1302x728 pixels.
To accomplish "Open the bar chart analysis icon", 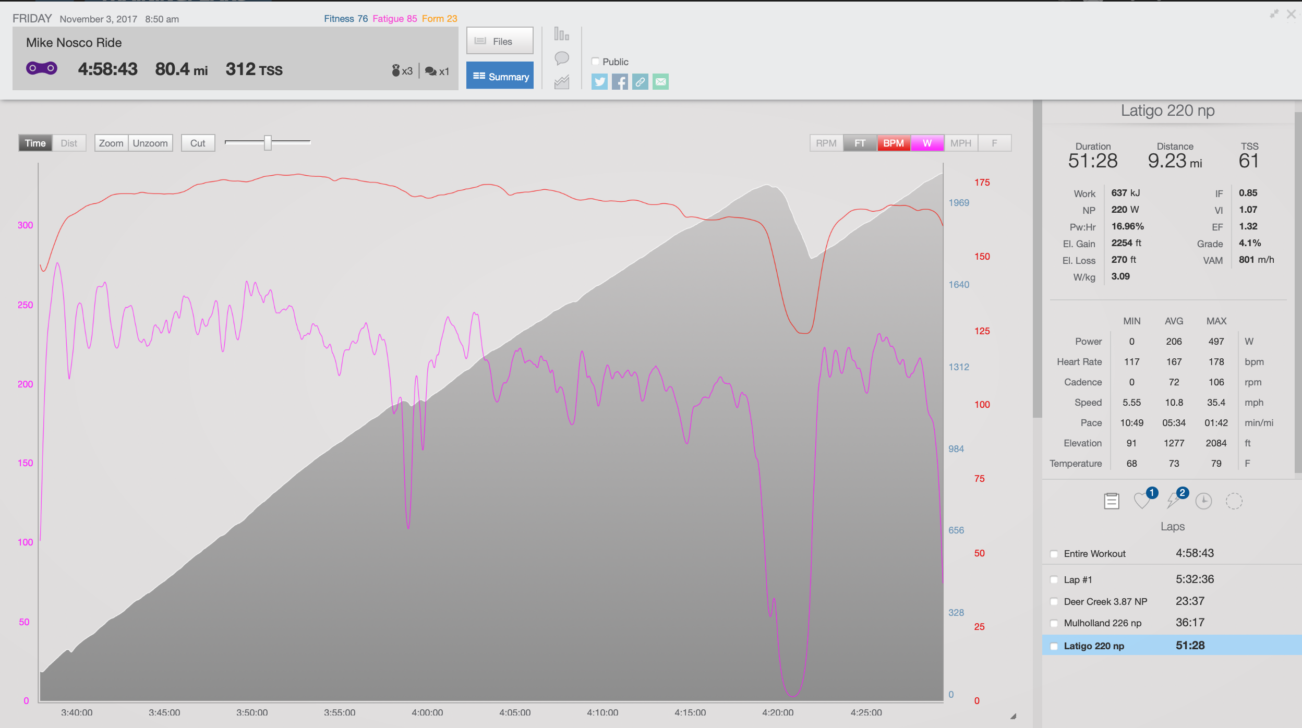I will tap(562, 34).
